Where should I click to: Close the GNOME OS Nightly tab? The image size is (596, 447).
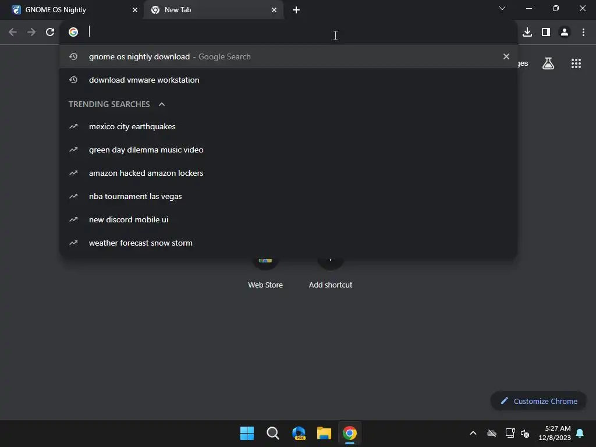pos(135,10)
